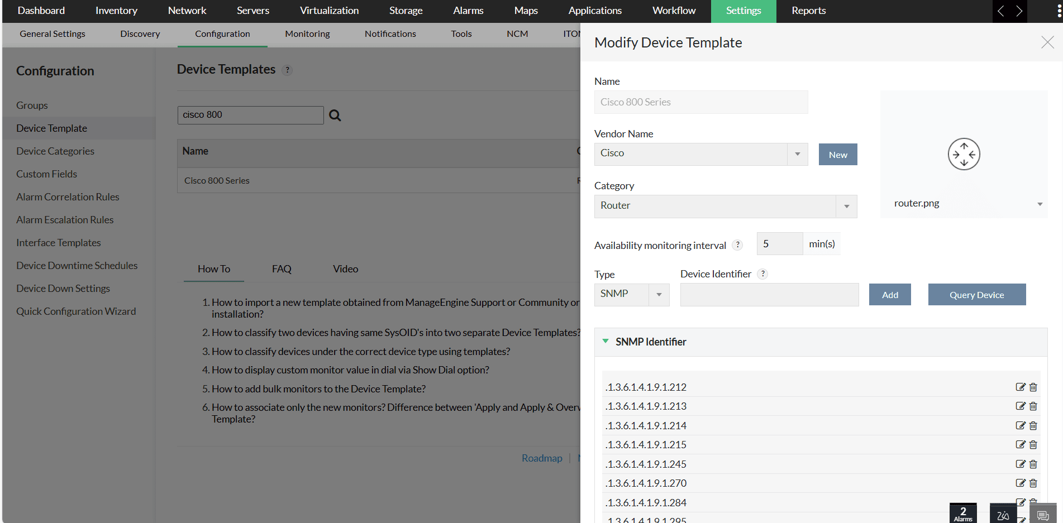Image resolution: width=1063 pixels, height=523 pixels.
Task: Delete SNMP identifier .1.3.6.1.4.1.9.1.214
Action: (1033, 425)
